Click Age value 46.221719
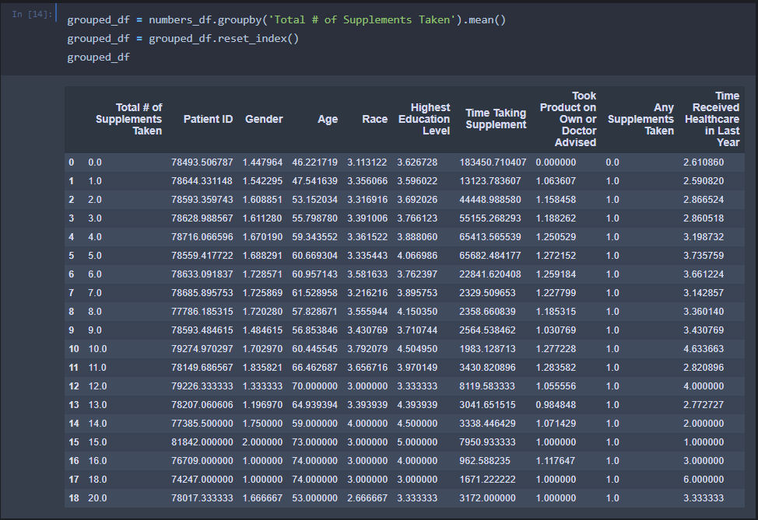Viewport: 758px width, 520px height. 314,162
